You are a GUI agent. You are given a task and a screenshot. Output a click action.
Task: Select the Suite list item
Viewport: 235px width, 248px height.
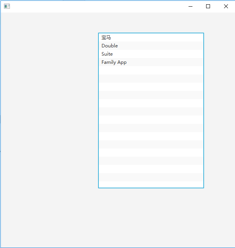tap(151, 54)
